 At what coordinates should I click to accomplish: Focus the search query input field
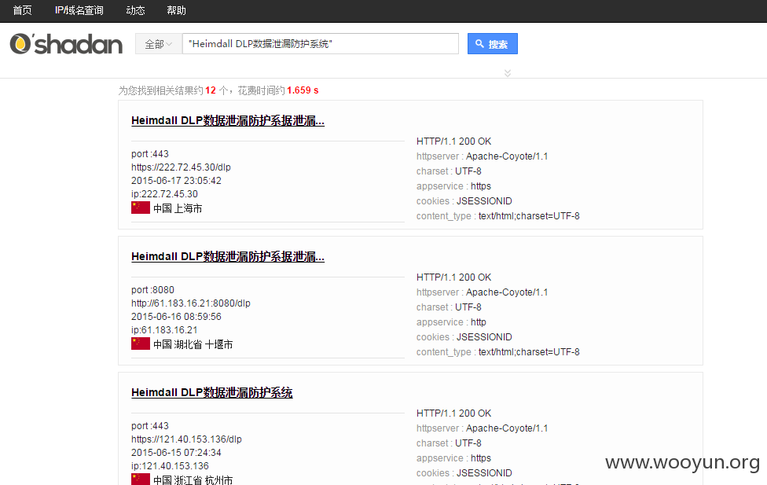(321, 44)
